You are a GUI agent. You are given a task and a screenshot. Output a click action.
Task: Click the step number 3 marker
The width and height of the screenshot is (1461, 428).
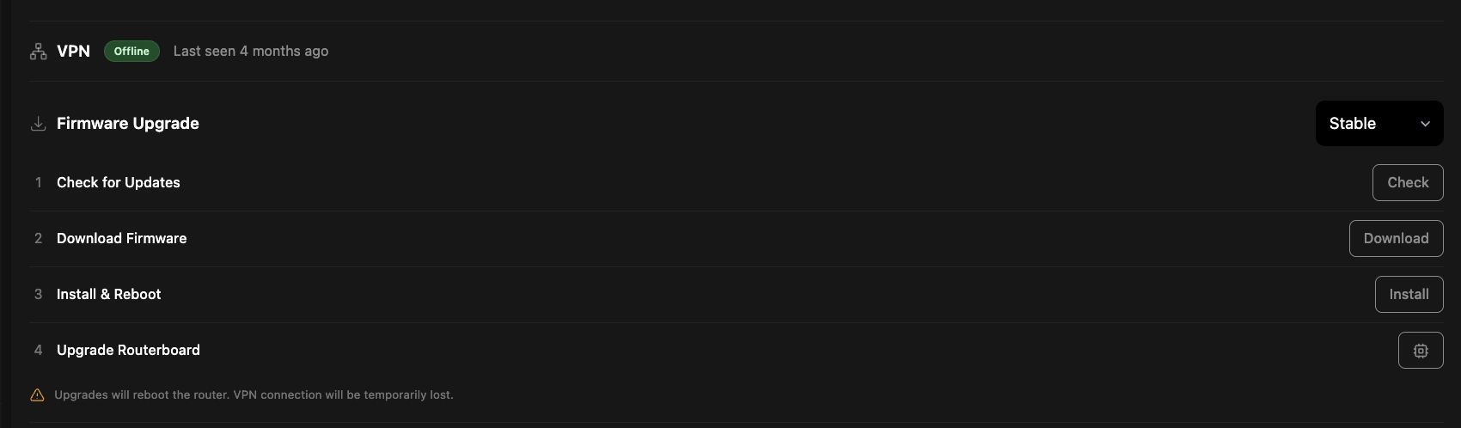pos(38,295)
